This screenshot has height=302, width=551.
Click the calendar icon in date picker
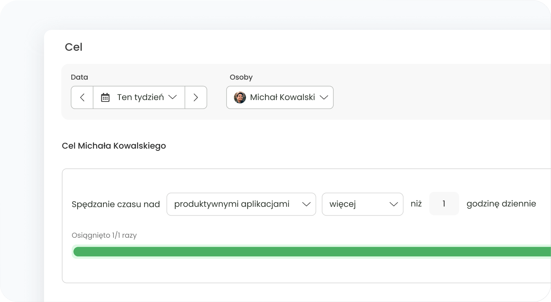105,97
